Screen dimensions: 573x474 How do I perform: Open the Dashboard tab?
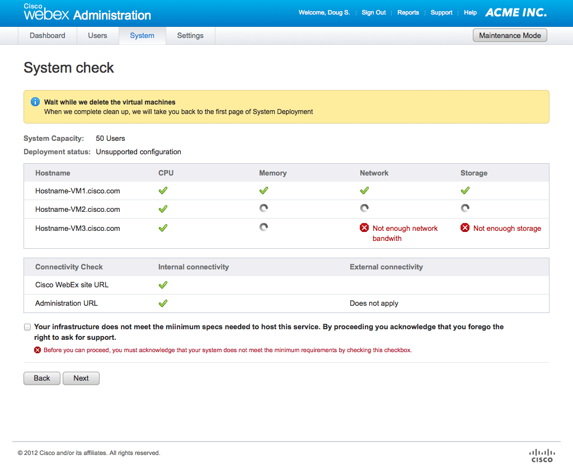tap(48, 36)
